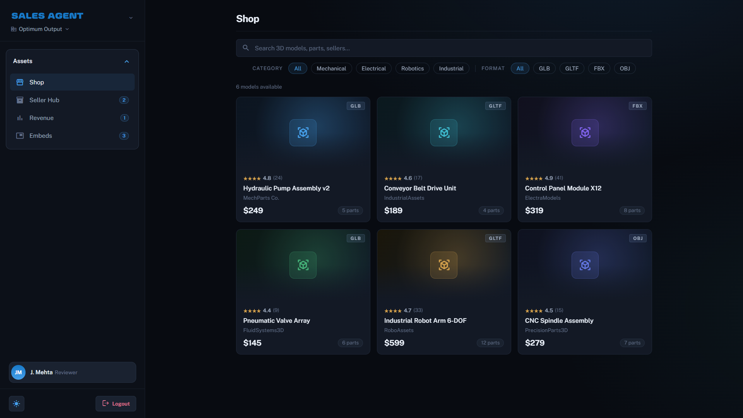Open the Hydraulic Pump Assembly v2 title

click(286, 188)
